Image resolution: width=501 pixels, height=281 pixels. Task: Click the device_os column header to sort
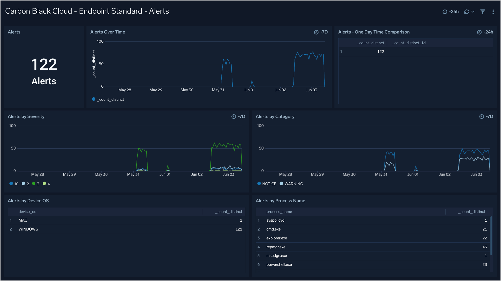pyautogui.click(x=27, y=211)
